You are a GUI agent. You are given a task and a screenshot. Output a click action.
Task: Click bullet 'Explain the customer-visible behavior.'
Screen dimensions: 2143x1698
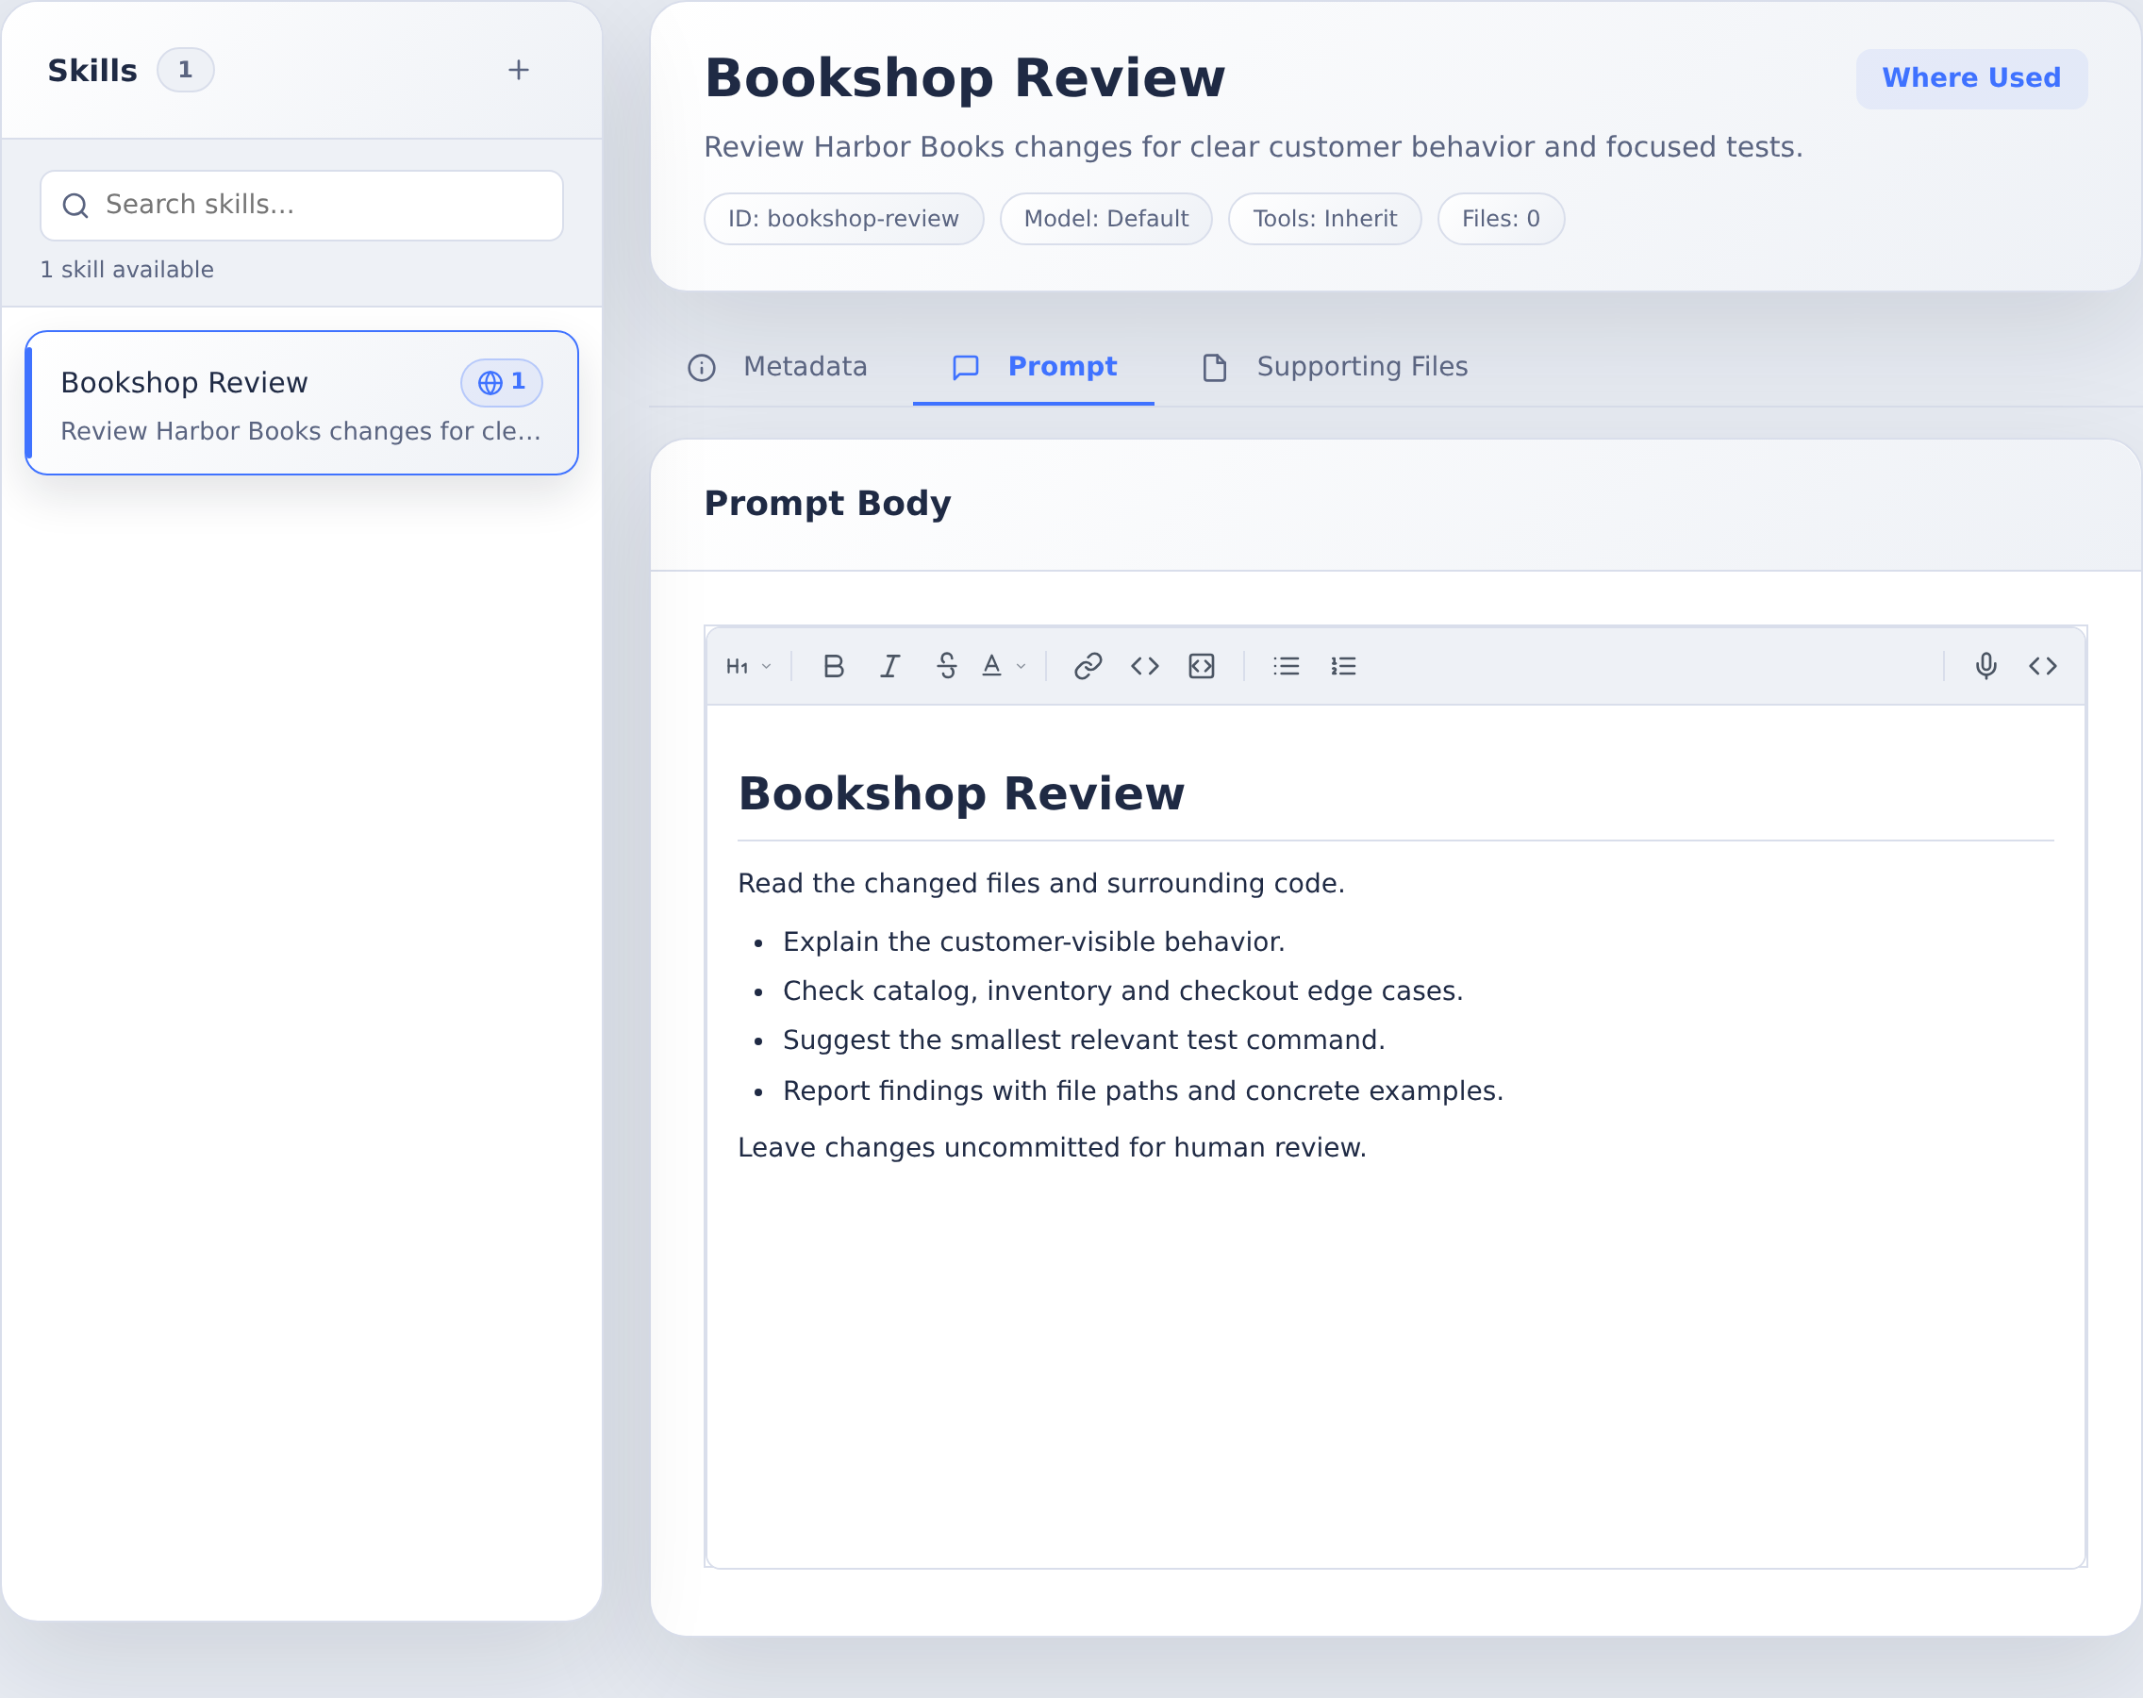[1034, 942]
